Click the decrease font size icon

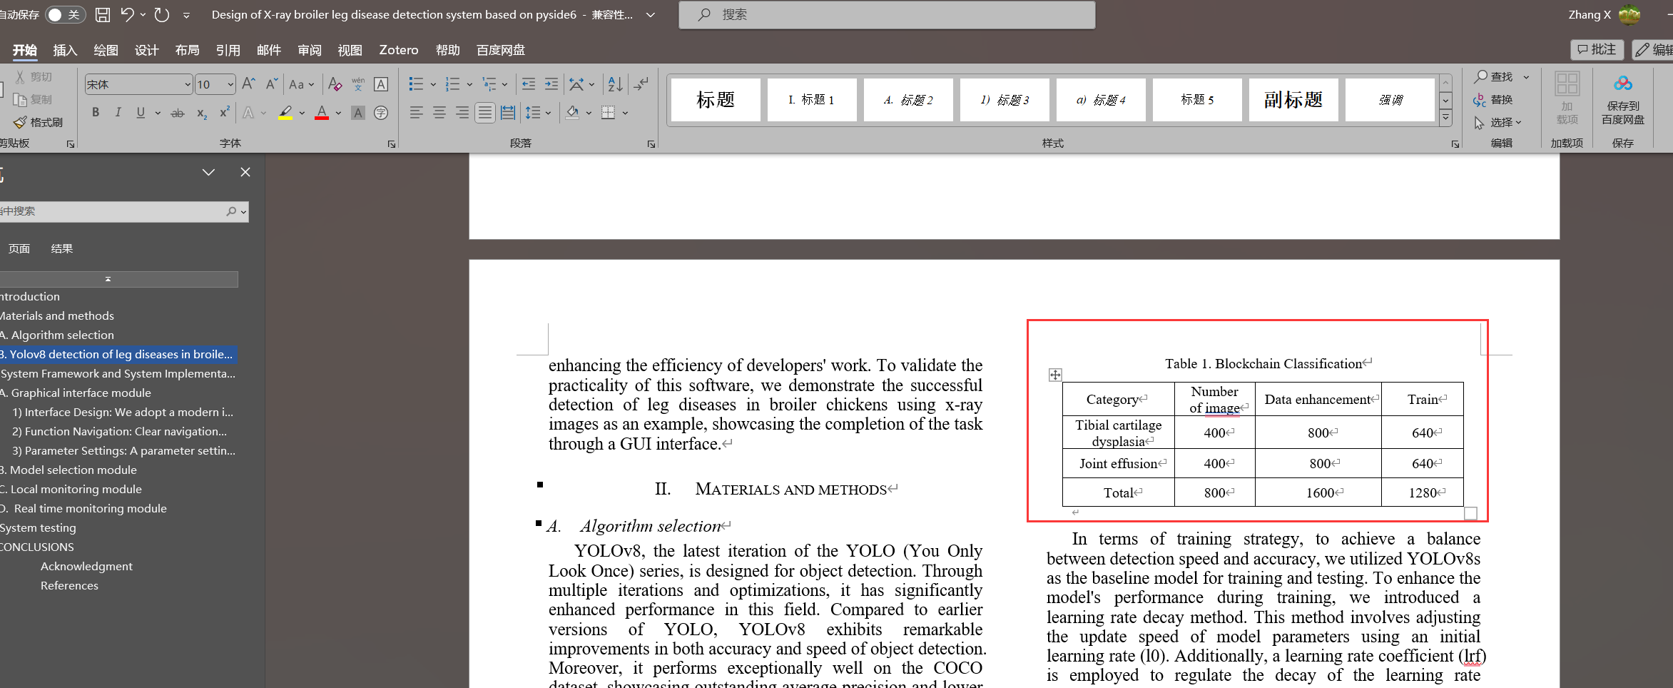271,84
